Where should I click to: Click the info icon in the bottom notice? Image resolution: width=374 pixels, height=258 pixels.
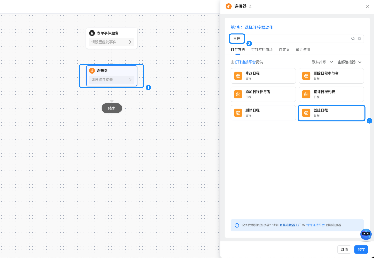[237, 225]
